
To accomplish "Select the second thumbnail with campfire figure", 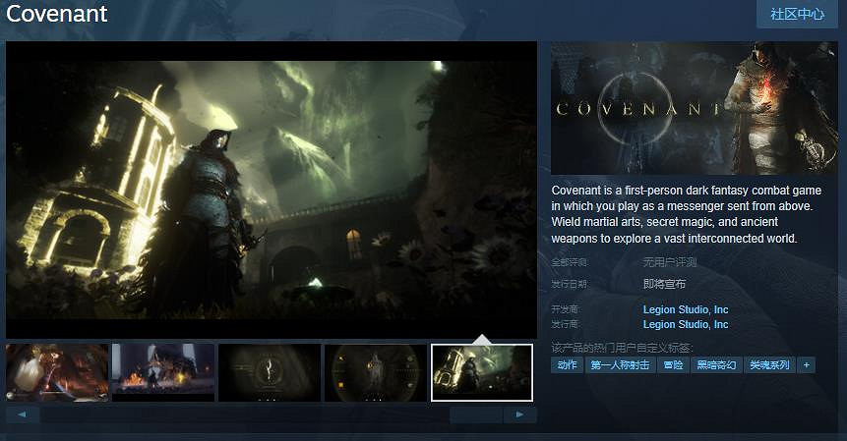I will [x=163, y=372].
